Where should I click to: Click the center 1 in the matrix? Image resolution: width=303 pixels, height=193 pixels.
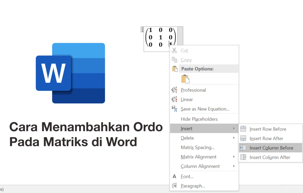point(160,37)
